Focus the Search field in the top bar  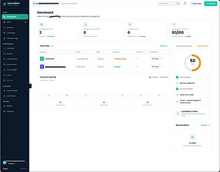170,4
